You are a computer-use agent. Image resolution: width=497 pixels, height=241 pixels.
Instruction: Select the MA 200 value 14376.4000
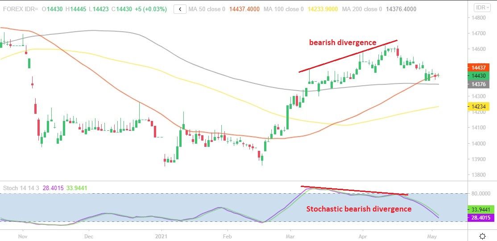point(401,9)
